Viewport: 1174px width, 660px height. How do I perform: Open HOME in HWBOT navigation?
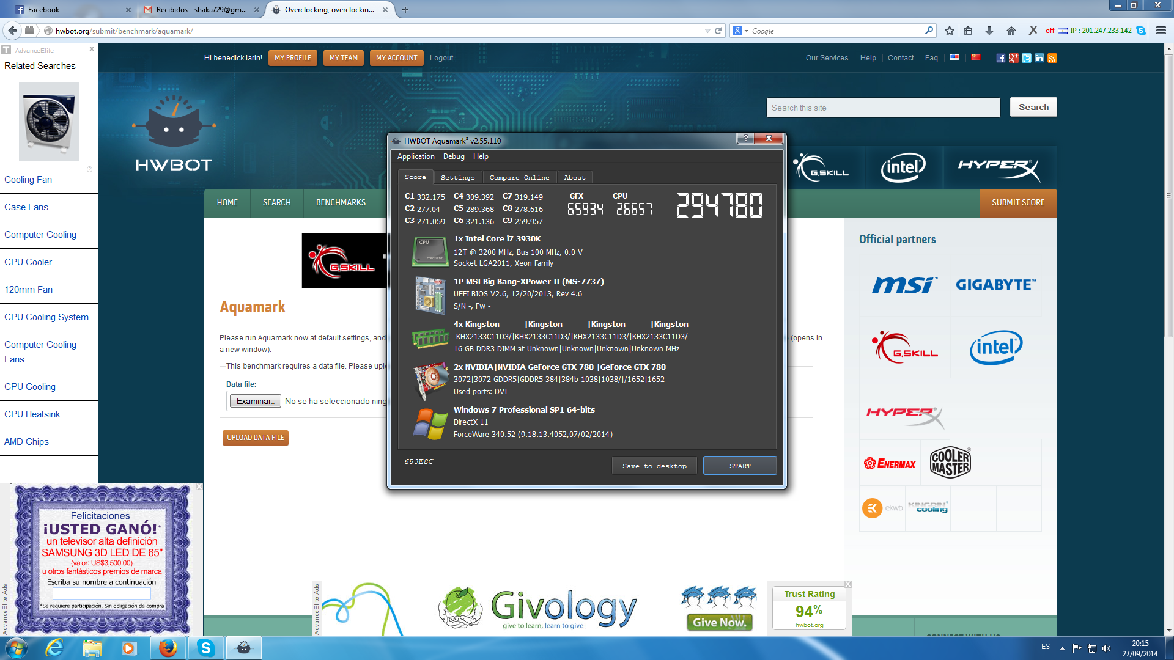[x=227, y=203]
